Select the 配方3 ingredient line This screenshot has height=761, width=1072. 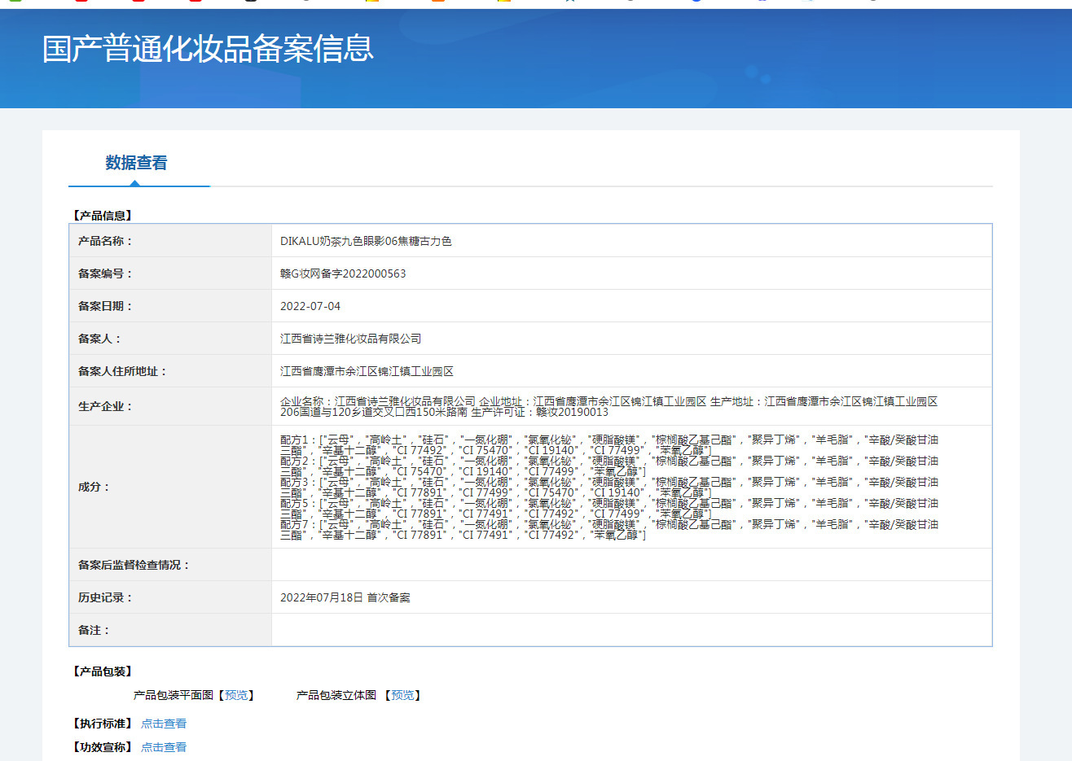click(x=609, y=487)
